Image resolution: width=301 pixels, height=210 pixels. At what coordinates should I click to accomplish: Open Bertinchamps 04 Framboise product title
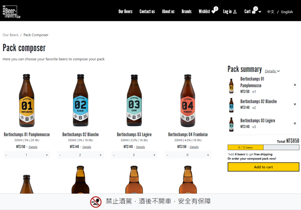[188, 135]
